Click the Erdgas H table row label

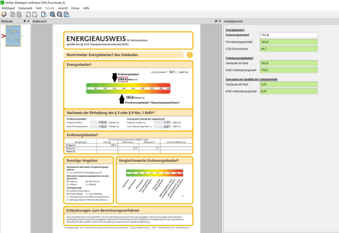71,145
